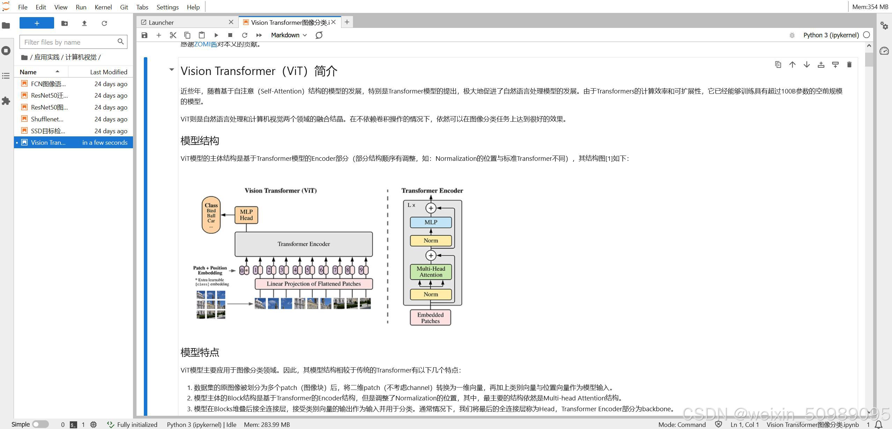Move the cell down
The height and width of the screenshot is (429, 892).
807,65
